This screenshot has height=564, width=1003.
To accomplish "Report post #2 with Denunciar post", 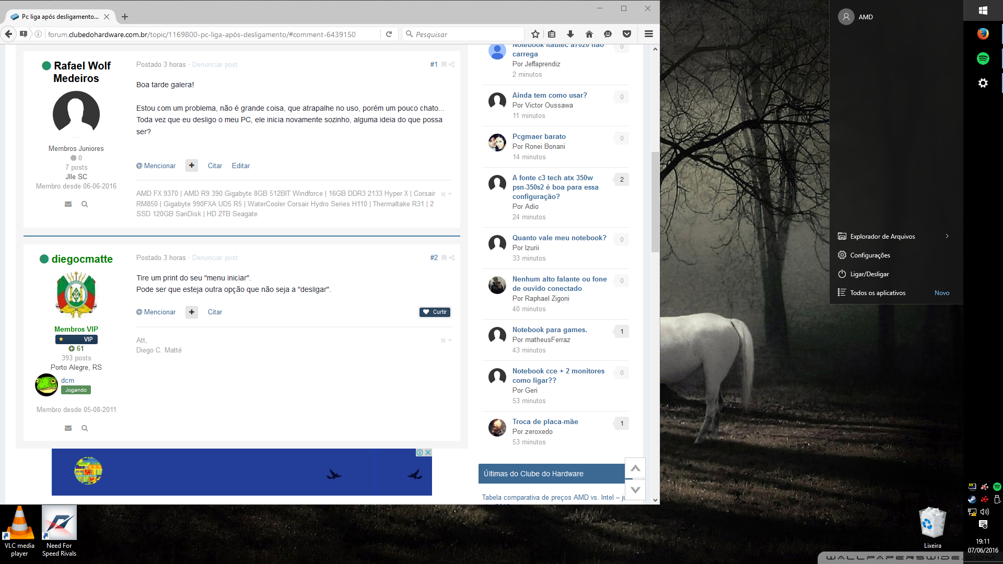I will (215, 258).
